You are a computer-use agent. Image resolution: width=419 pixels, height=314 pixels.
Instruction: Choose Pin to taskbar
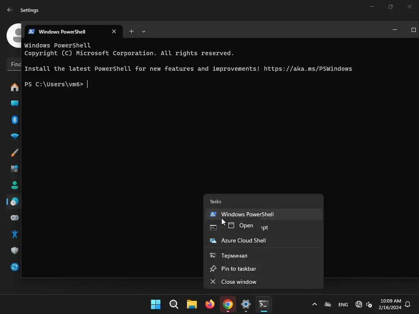(264, 269)
